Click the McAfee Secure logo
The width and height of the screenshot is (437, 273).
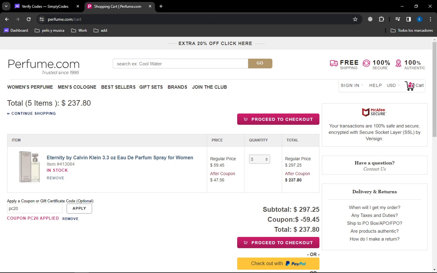click(374, 112)
